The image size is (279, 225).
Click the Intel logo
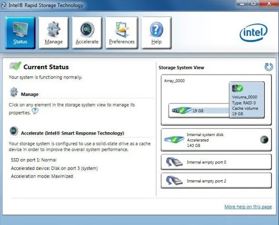[254, 33]
